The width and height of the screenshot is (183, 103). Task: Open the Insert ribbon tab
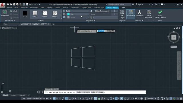pyautogui.click(x=16, y=7)
